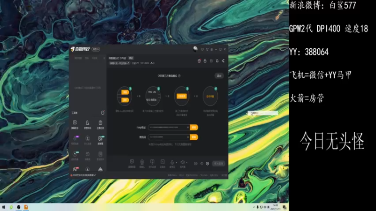Add the 多媒体 media source
This screenshot has height=211, width=376.
click(x=163, y=163)
